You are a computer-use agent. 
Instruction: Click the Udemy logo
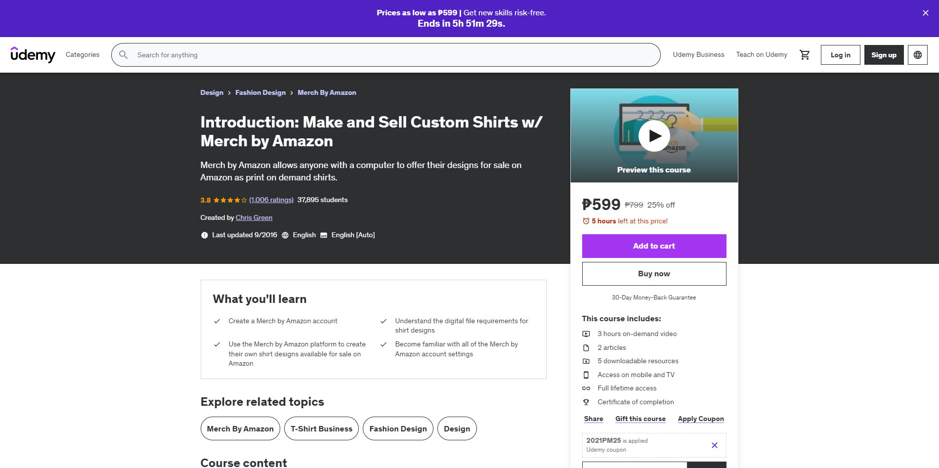pos(33,54)
